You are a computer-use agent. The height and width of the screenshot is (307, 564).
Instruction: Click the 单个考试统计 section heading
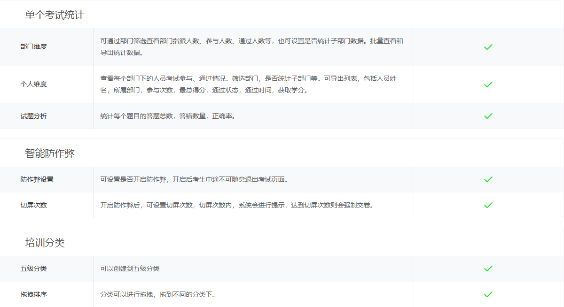55,15
